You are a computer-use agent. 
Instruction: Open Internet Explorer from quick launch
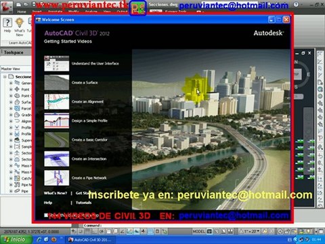(39, 239)
